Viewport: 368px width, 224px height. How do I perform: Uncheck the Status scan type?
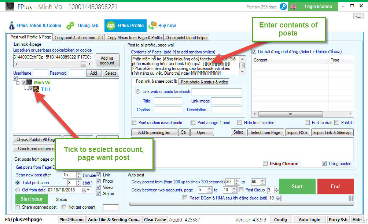(x=99, y=194)
